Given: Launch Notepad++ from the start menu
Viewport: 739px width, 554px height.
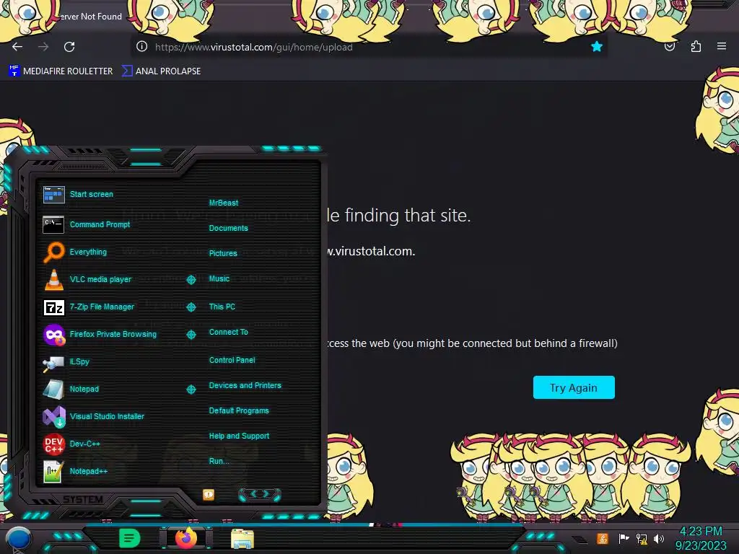Looking at the screenshot, I should click(x=75, y=471).
